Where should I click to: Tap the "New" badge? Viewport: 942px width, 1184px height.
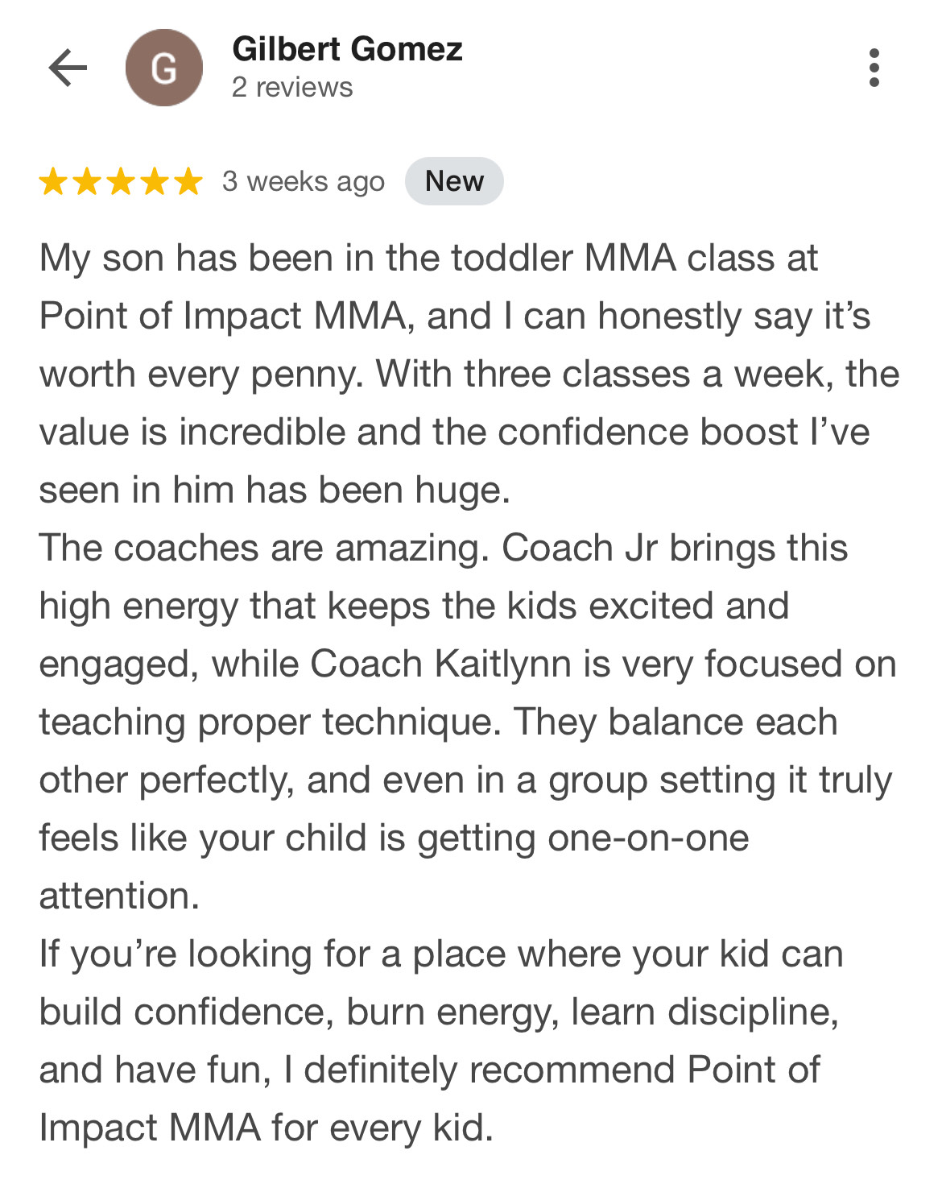click(x=454, y=181)
